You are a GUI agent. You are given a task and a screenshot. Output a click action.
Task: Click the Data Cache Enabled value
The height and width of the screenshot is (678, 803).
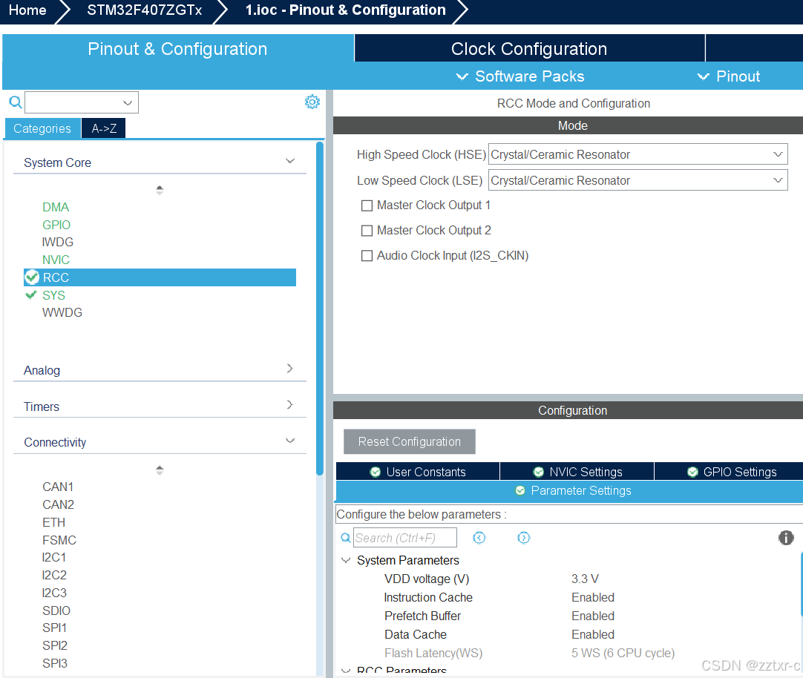593,634
